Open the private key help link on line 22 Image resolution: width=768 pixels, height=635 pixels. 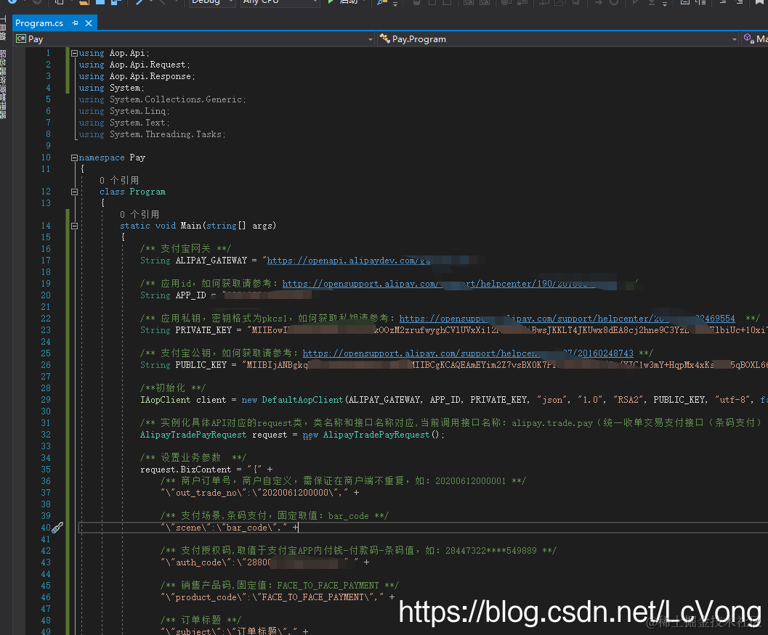(567, 319)
